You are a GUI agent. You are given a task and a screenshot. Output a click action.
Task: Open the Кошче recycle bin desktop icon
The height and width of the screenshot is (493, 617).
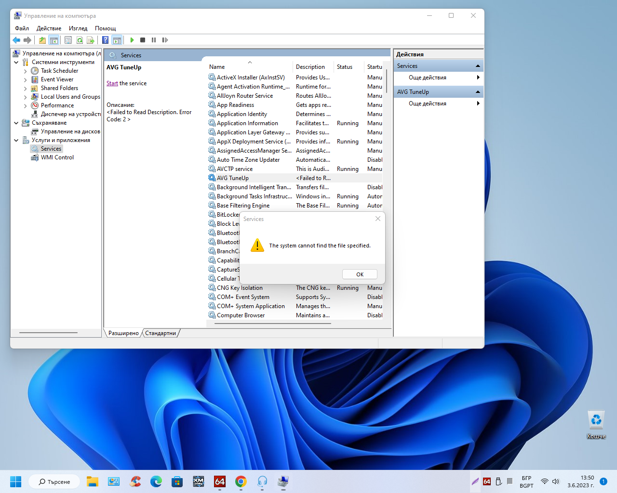point(596,425)
